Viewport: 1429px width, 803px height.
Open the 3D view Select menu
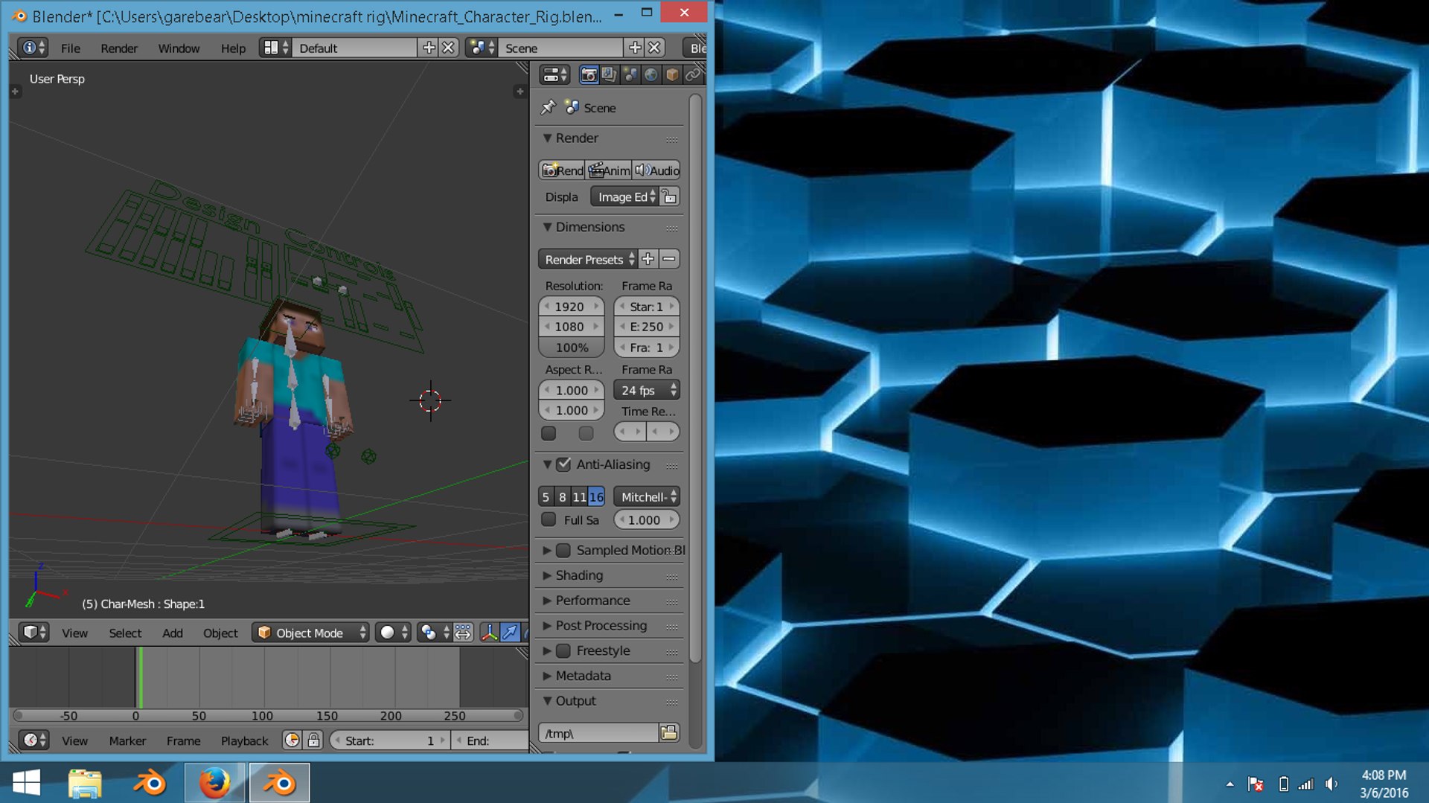(x=125, y=633)
